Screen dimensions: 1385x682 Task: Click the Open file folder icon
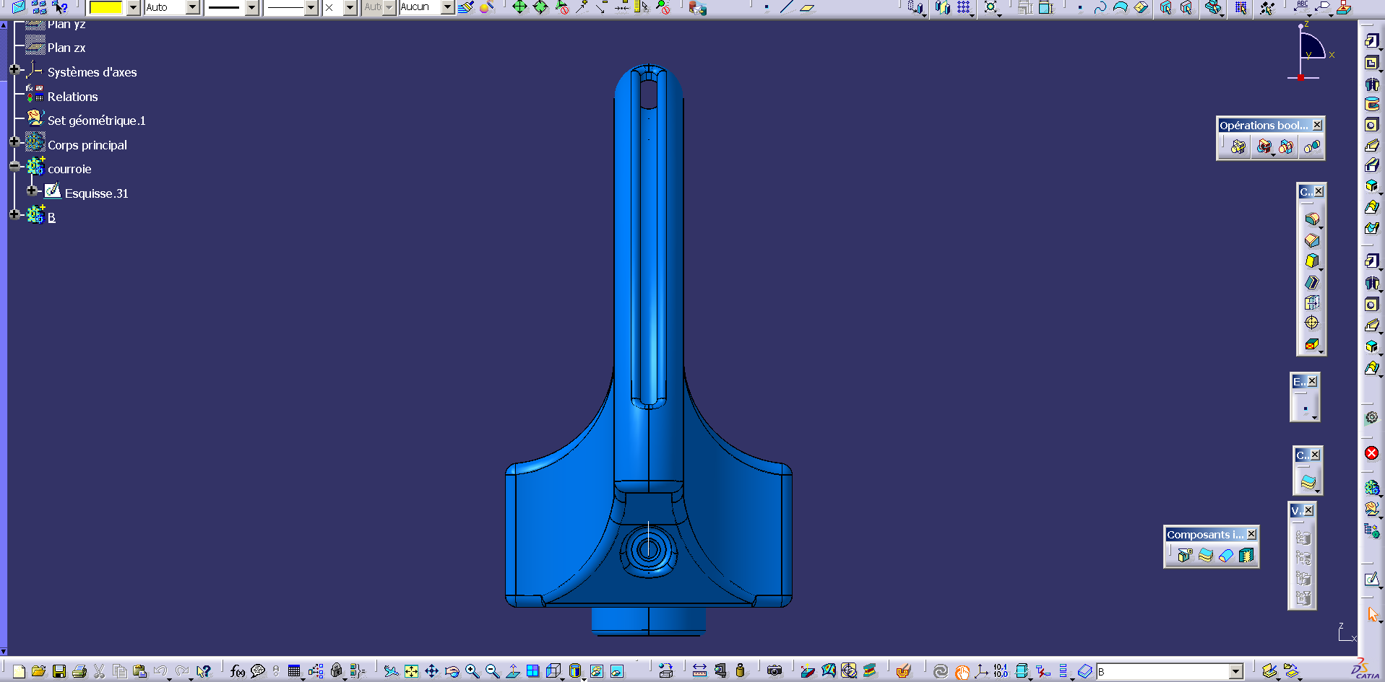coord(39,671)
